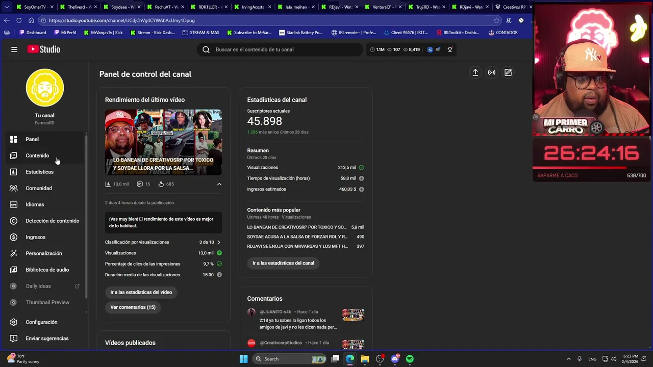
Task: Open the Windows Start menu
Action: pyautogui.click(x=243, y=359)
